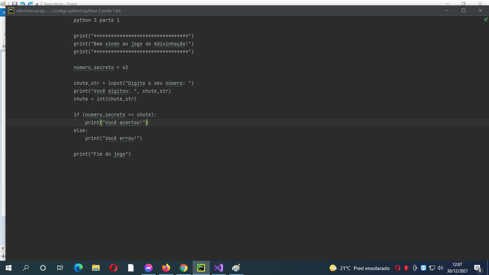Screen dimensions: 489x275
Task: Click the green inspection checkmark in the editor corner
Action: point(486,20)
